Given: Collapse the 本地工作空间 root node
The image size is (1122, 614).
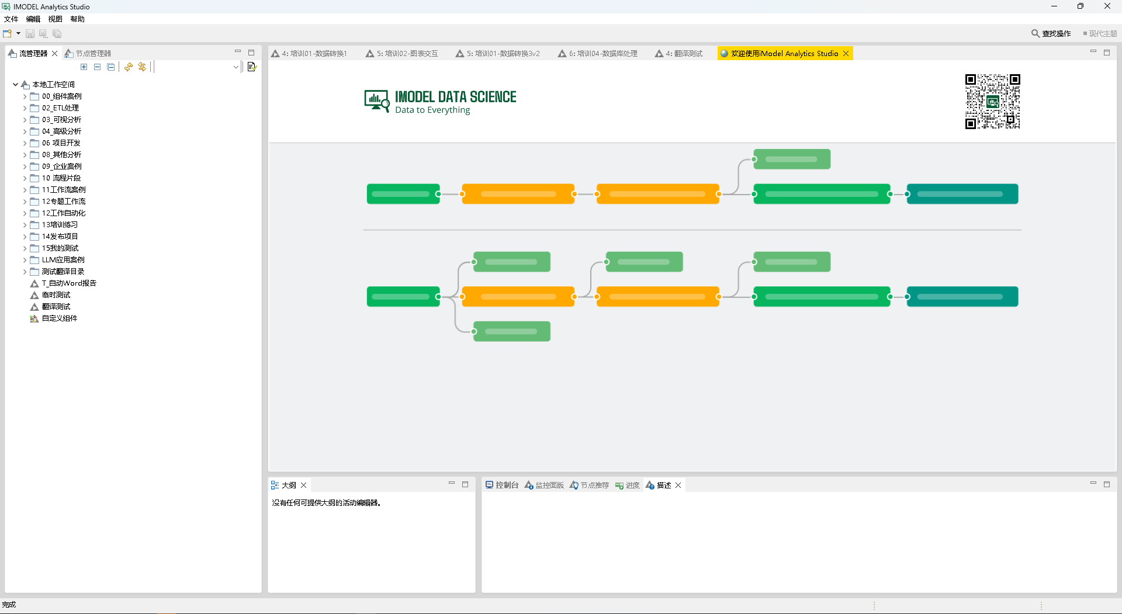Looking at the screenshot, I should 16,85.
